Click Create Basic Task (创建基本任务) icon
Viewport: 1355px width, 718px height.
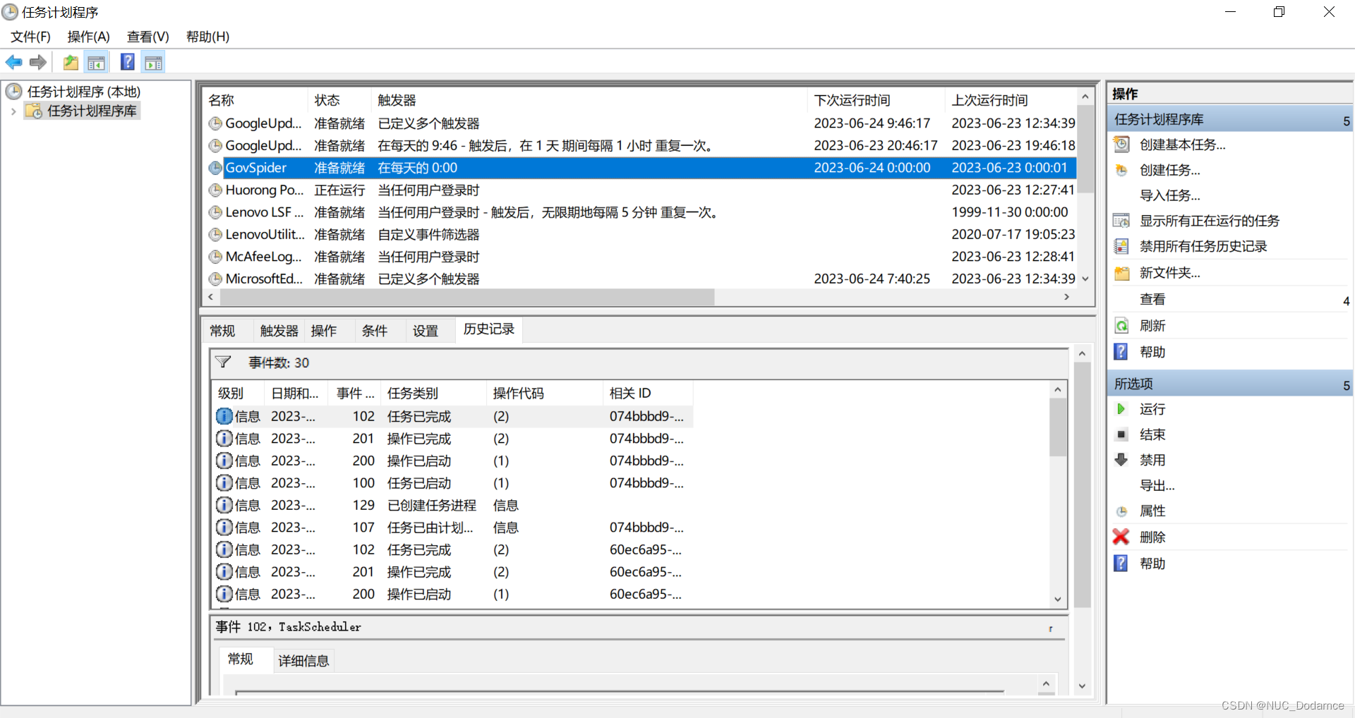click(1121, 145)
